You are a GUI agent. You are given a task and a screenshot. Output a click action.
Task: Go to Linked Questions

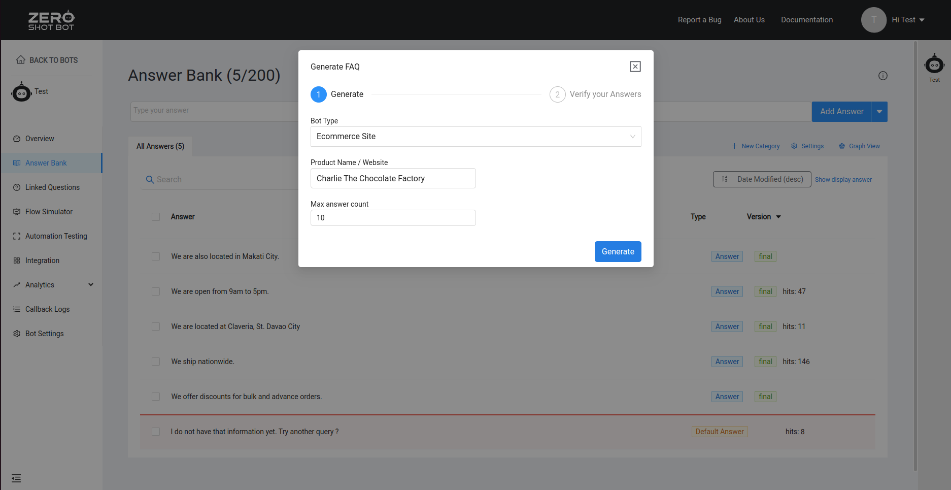(52, 187)
